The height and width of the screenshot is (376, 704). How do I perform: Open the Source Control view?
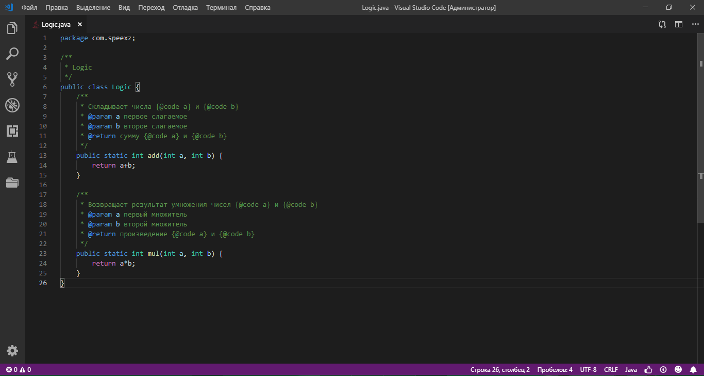tap(12, 79)
